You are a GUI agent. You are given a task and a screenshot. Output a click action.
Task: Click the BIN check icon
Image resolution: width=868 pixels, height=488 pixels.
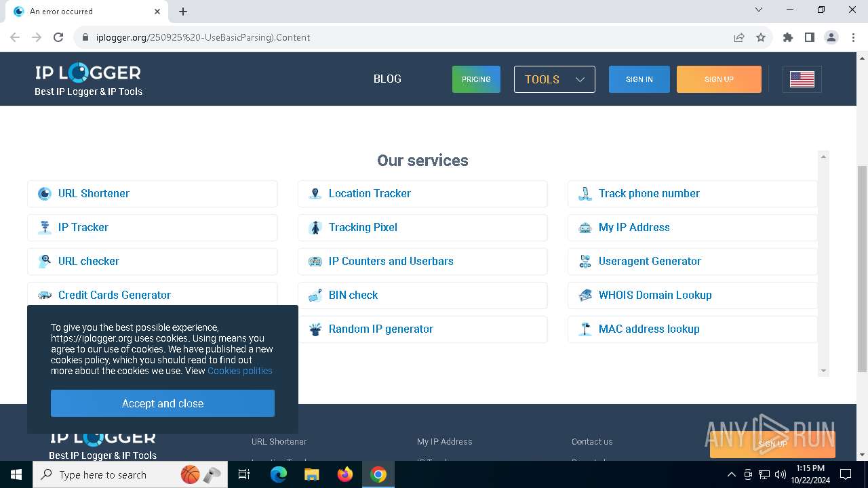coord(315,296)
